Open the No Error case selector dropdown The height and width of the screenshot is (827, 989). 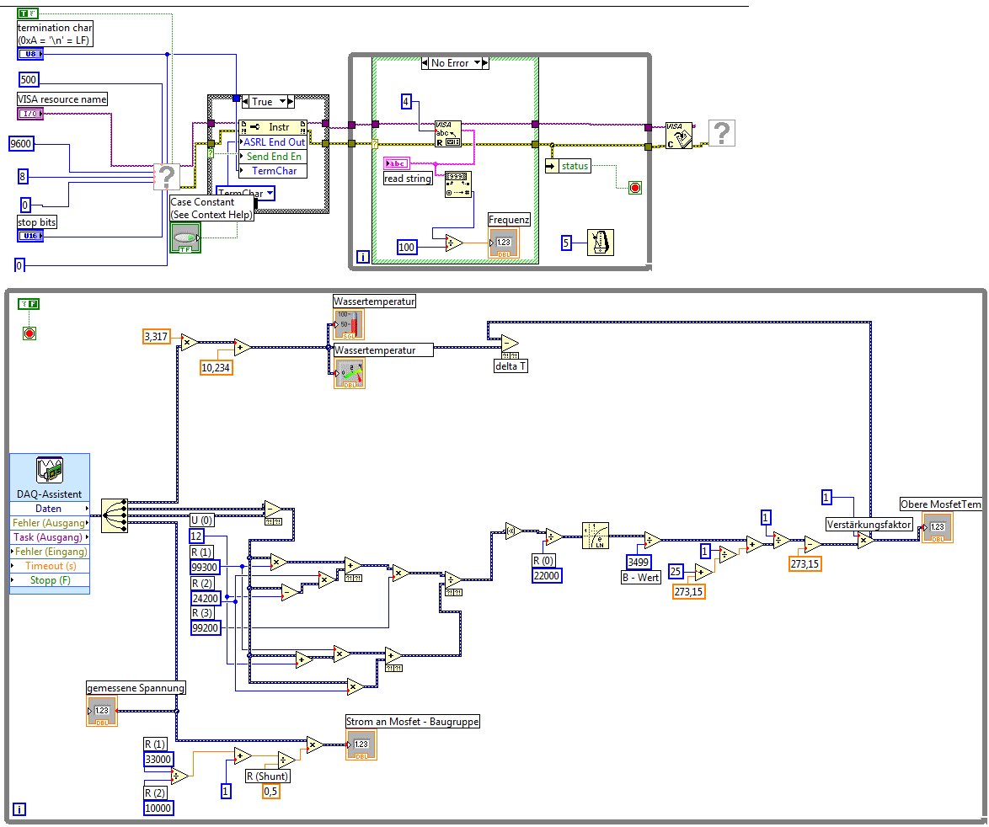pos(478,63)
